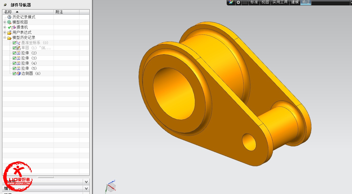Toggle the 拉伸 (2) feature checkbox
352x194 pixels.
(14, 53)
